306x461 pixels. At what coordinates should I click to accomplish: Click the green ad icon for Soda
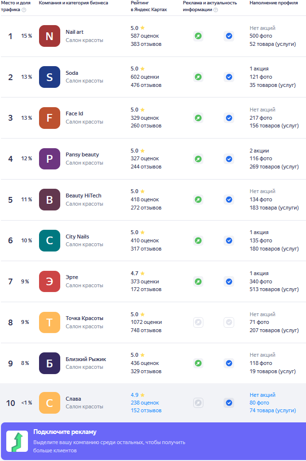click(198, 77)
